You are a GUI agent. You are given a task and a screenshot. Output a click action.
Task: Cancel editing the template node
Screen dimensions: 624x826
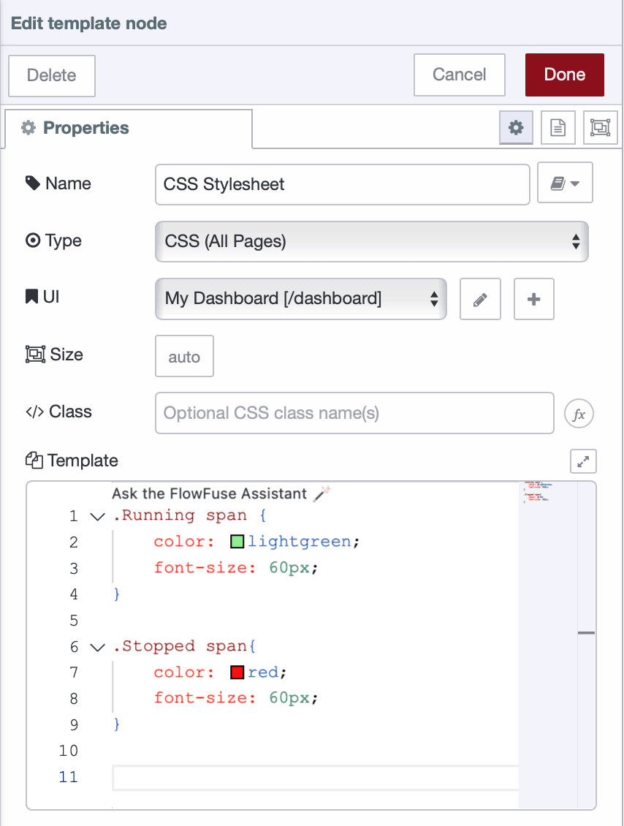(459, 74)
